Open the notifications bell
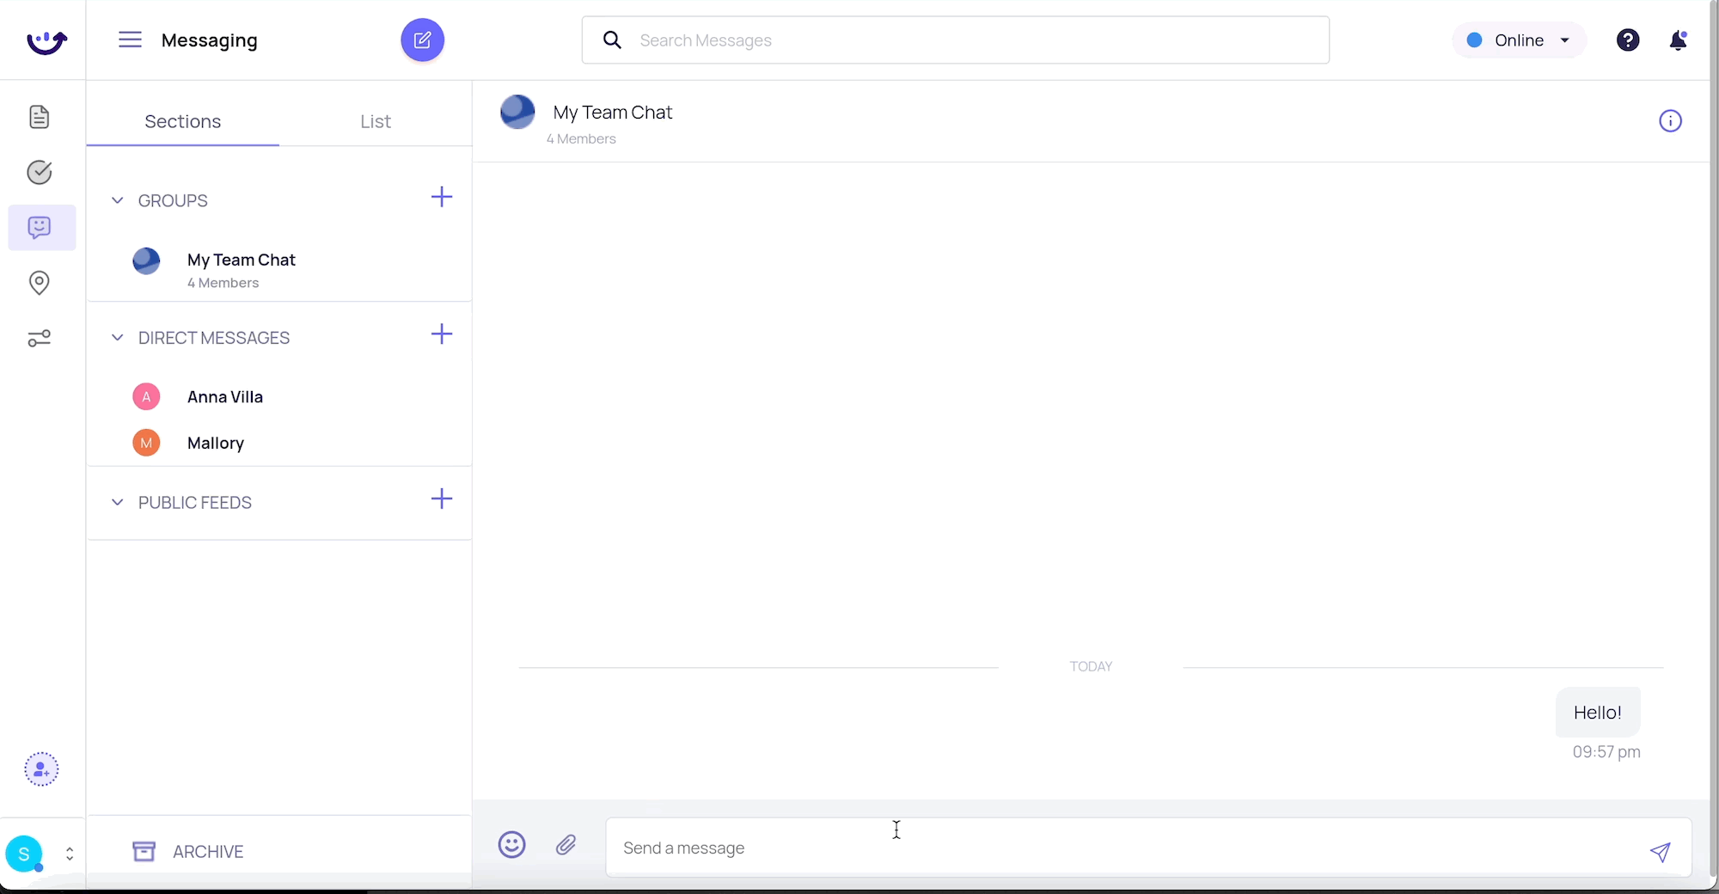1719x894 pixels. (1678, 40)
